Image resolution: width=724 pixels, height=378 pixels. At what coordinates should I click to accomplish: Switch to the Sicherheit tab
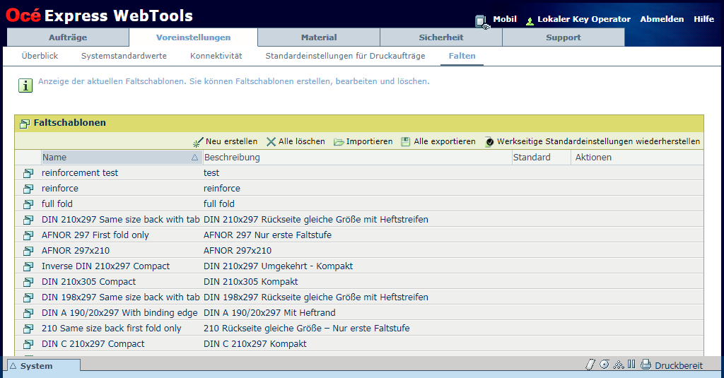pos(440,37)
